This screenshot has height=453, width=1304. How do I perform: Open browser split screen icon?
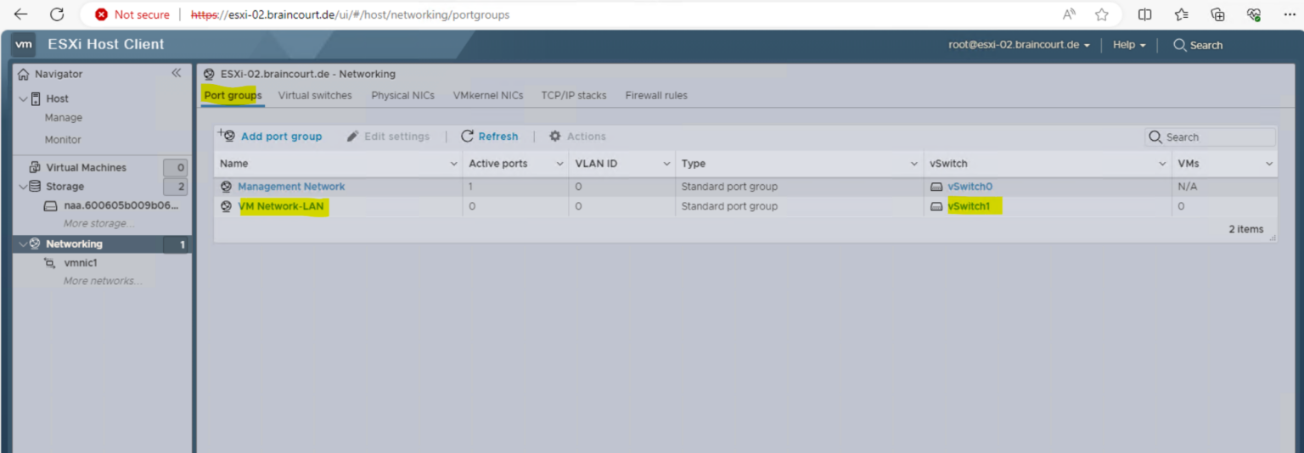[1144, 14]
